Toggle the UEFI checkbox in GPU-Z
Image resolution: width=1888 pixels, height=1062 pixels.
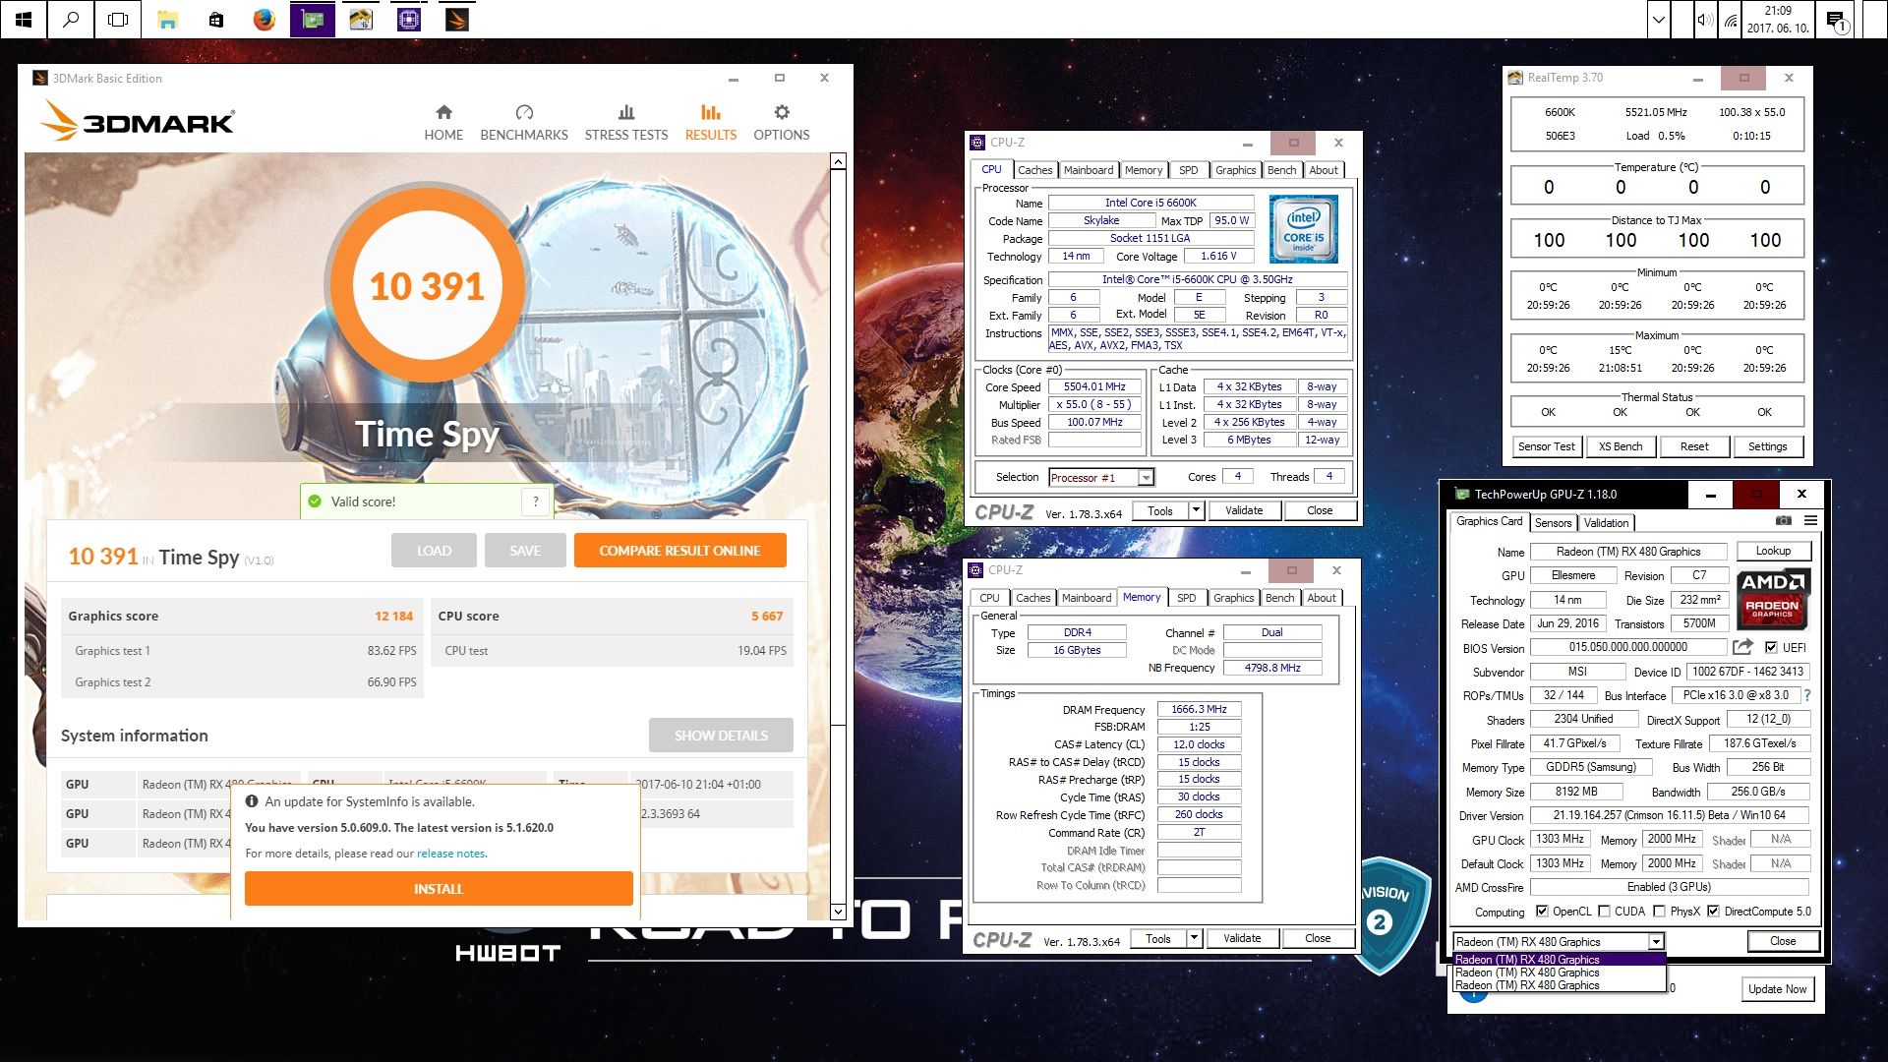(x=1771, y=647)
